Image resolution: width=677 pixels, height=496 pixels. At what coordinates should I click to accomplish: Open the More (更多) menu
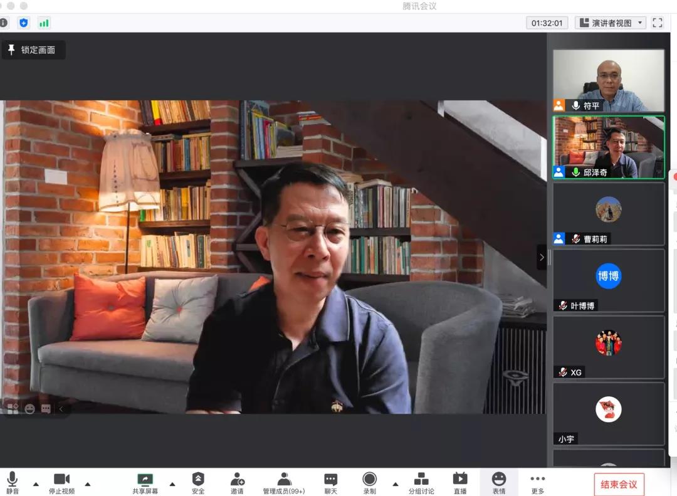tap(537, 480)
